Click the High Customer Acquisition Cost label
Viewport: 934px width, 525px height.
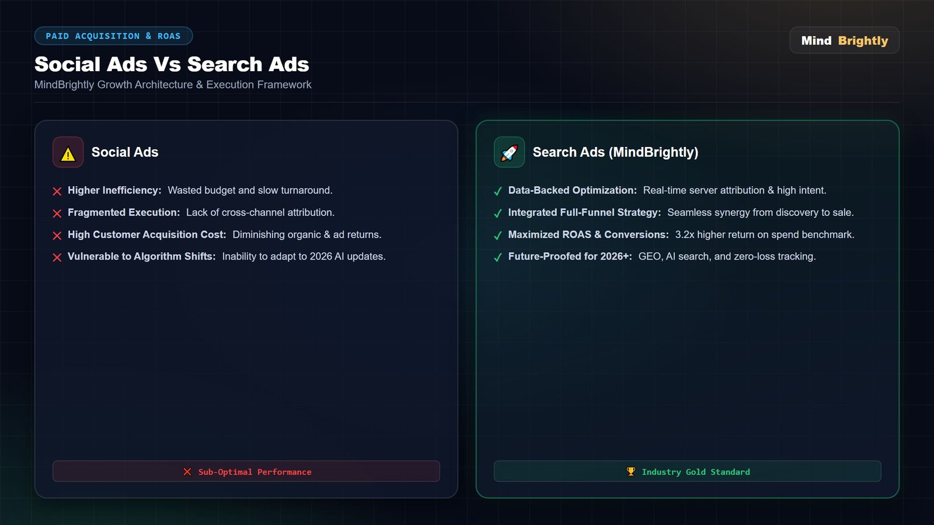147,235
